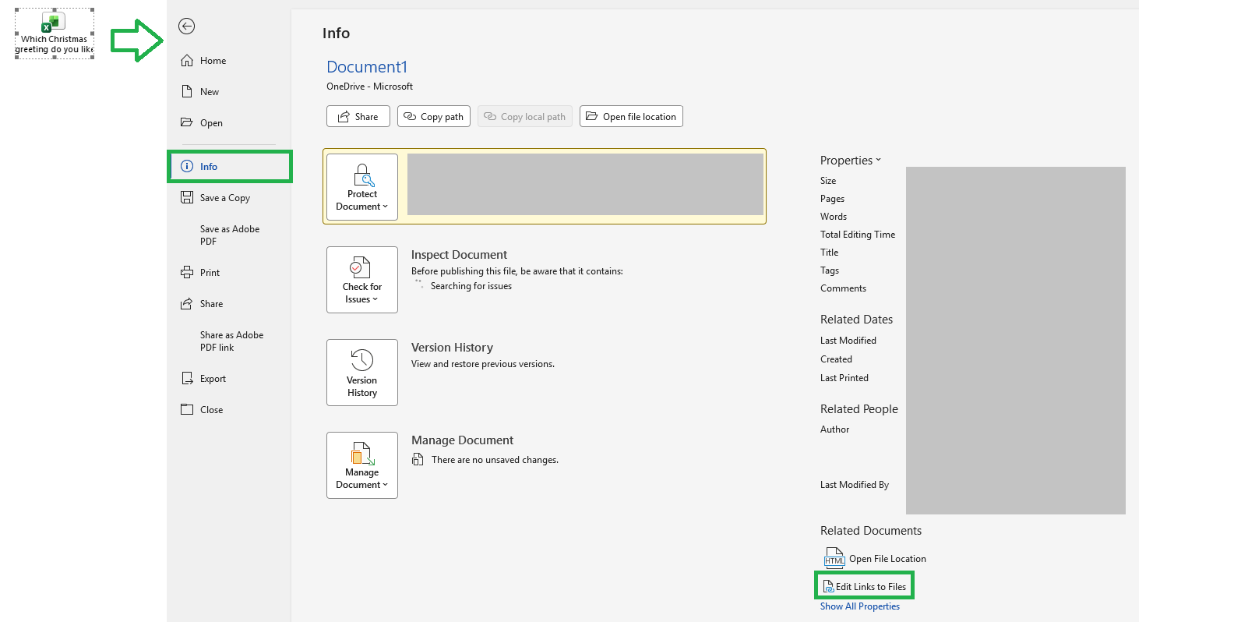Select the Close folder icon in sidebar
Viewport: 1234px width, 622px height.
[187, 410]
